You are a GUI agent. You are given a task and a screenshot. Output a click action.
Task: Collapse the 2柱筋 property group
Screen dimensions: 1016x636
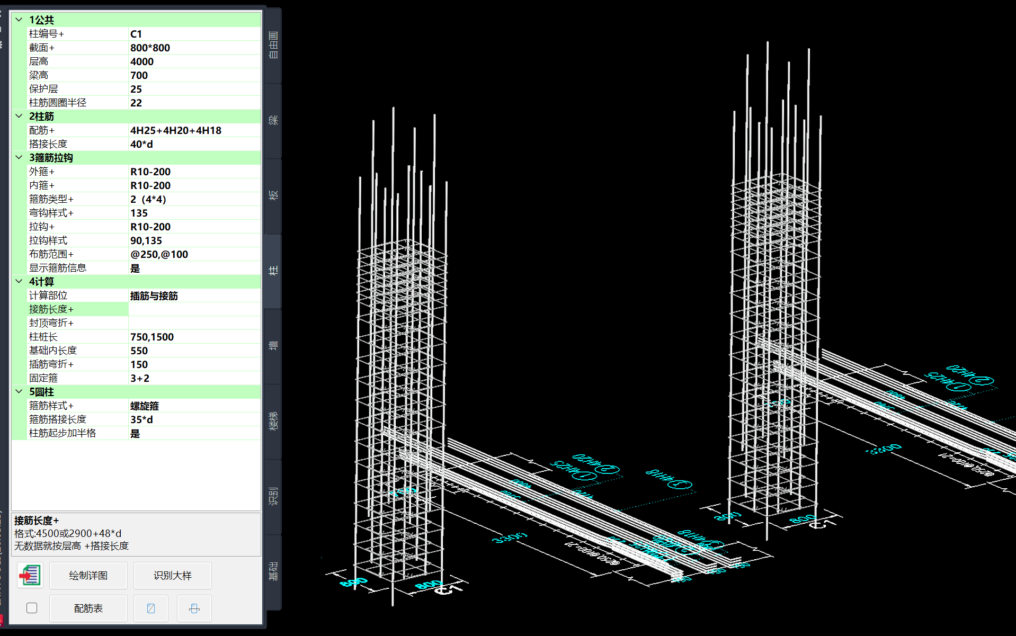pyautogui.click(x=19, y=117)
